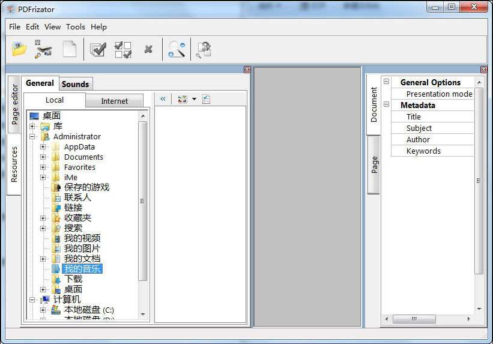The image size is (493, 344).
Task: Expand the iMe folder node
Action: coord(43,177)
